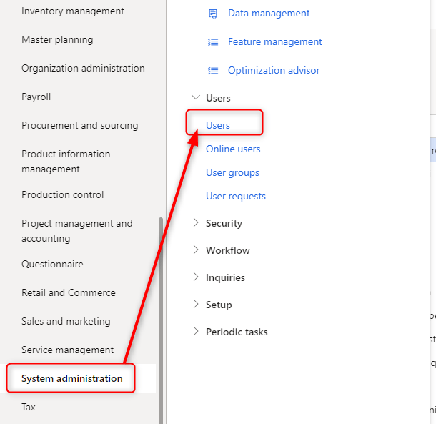This screenshot has height=424, width=436.
Task: Expand the Security section
Action: (195, 223)
